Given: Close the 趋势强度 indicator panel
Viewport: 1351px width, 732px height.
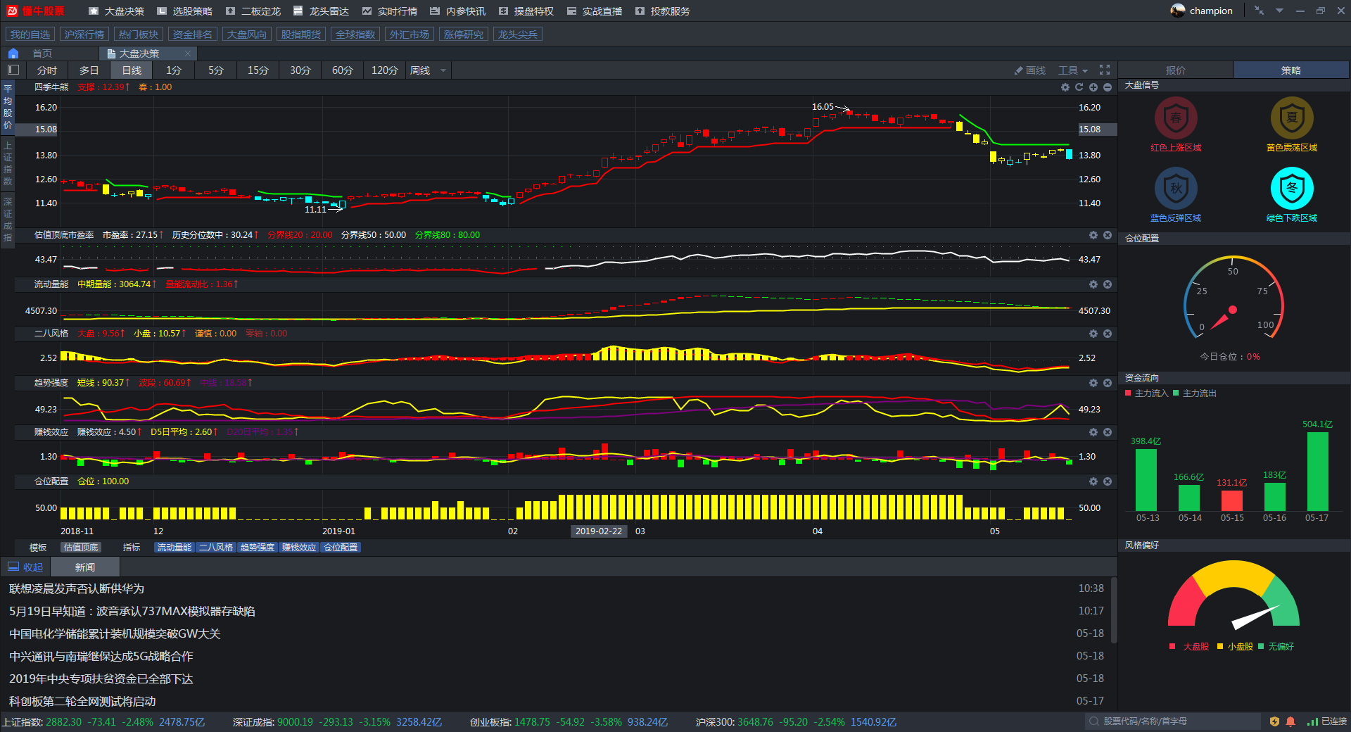Looking at the screenshot, I should tap(1108, 383).
